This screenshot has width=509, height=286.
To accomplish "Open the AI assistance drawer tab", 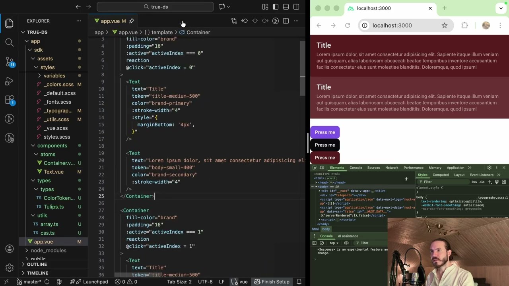I will click(348, 236).
